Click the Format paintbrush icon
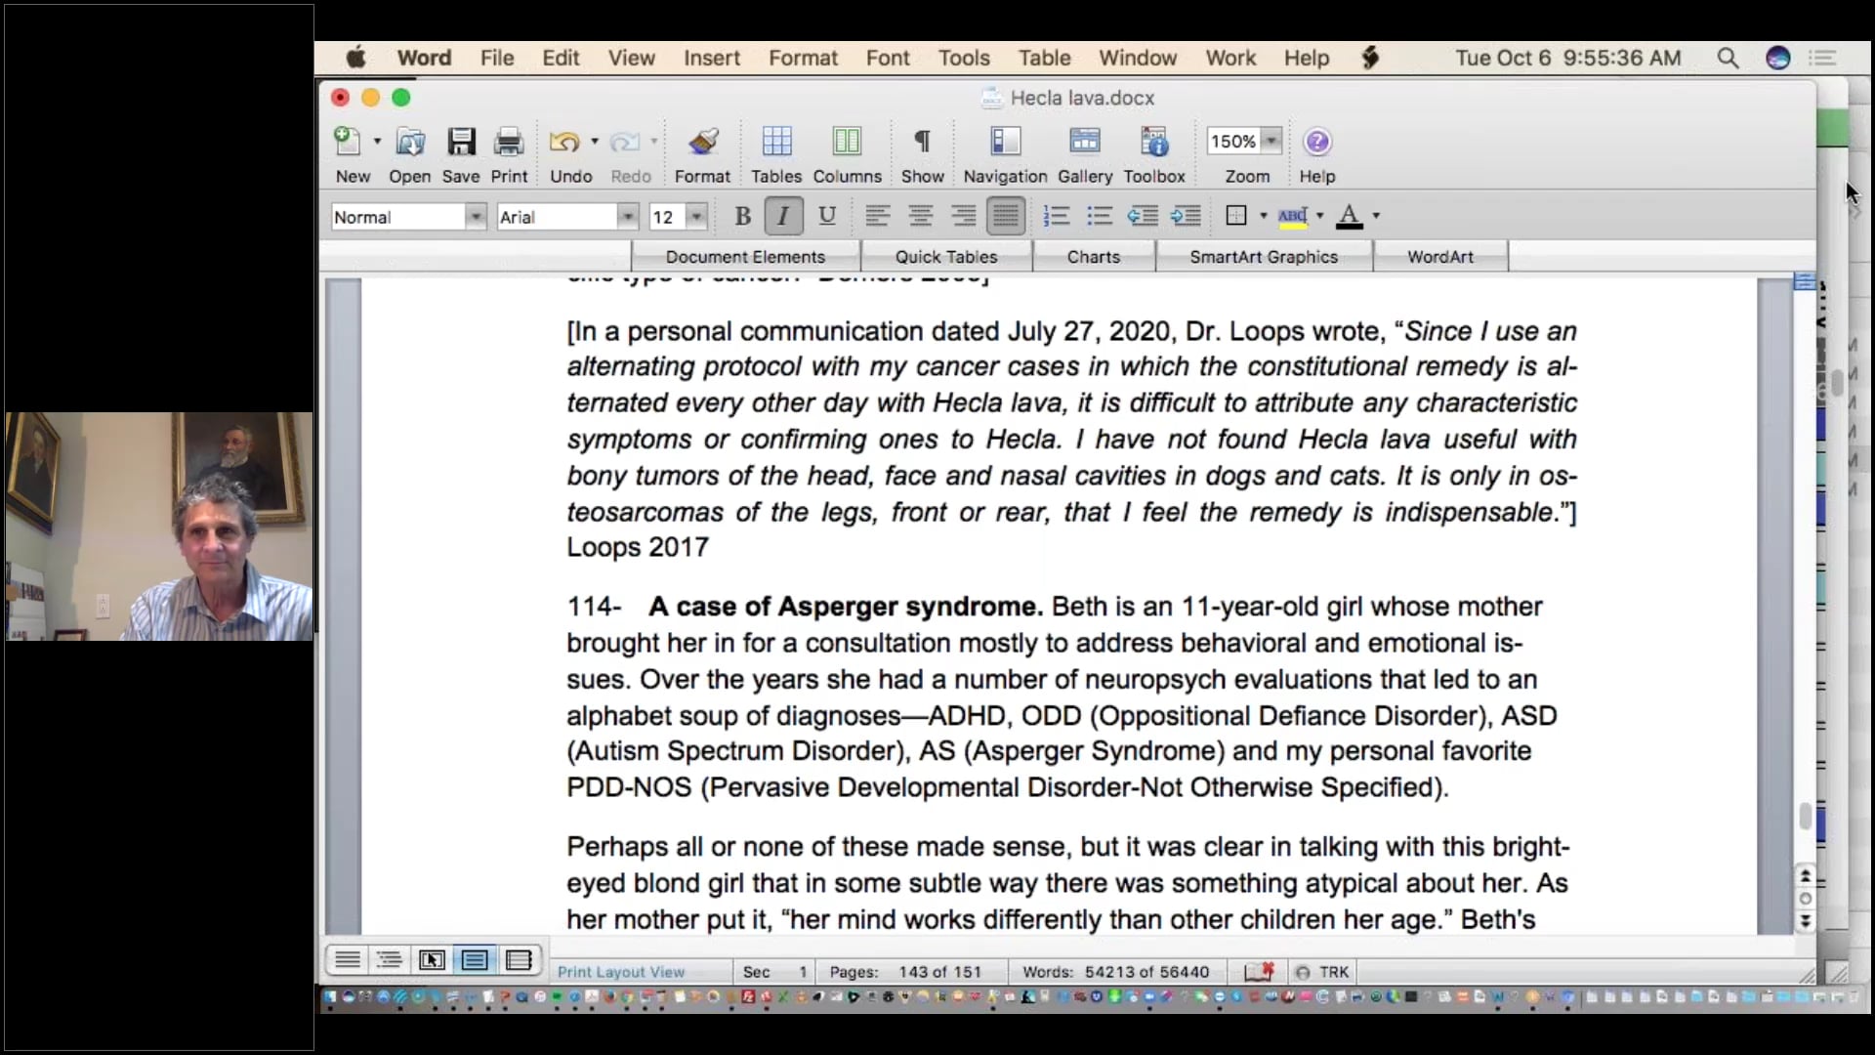1875x1055 pixels. 702,143
